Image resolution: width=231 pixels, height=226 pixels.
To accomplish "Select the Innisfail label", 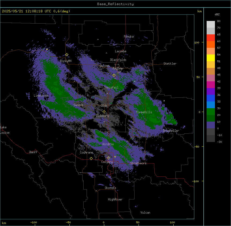I will (111, 88).
